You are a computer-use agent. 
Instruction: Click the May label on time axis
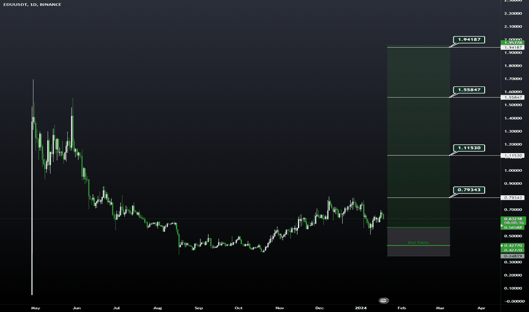(x=35, y=308)
